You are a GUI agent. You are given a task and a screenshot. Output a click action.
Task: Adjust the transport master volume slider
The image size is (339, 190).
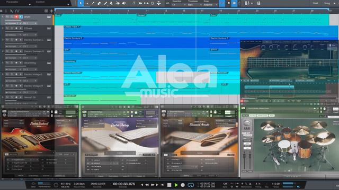(x=289, y=184)
